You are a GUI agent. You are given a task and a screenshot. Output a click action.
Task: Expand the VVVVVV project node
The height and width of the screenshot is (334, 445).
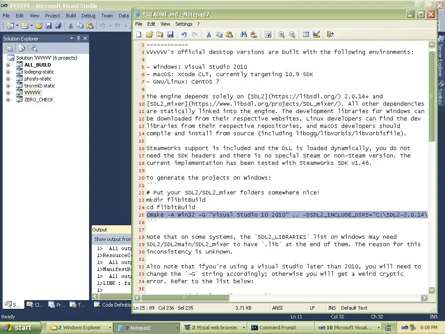[x=8, y=93]
